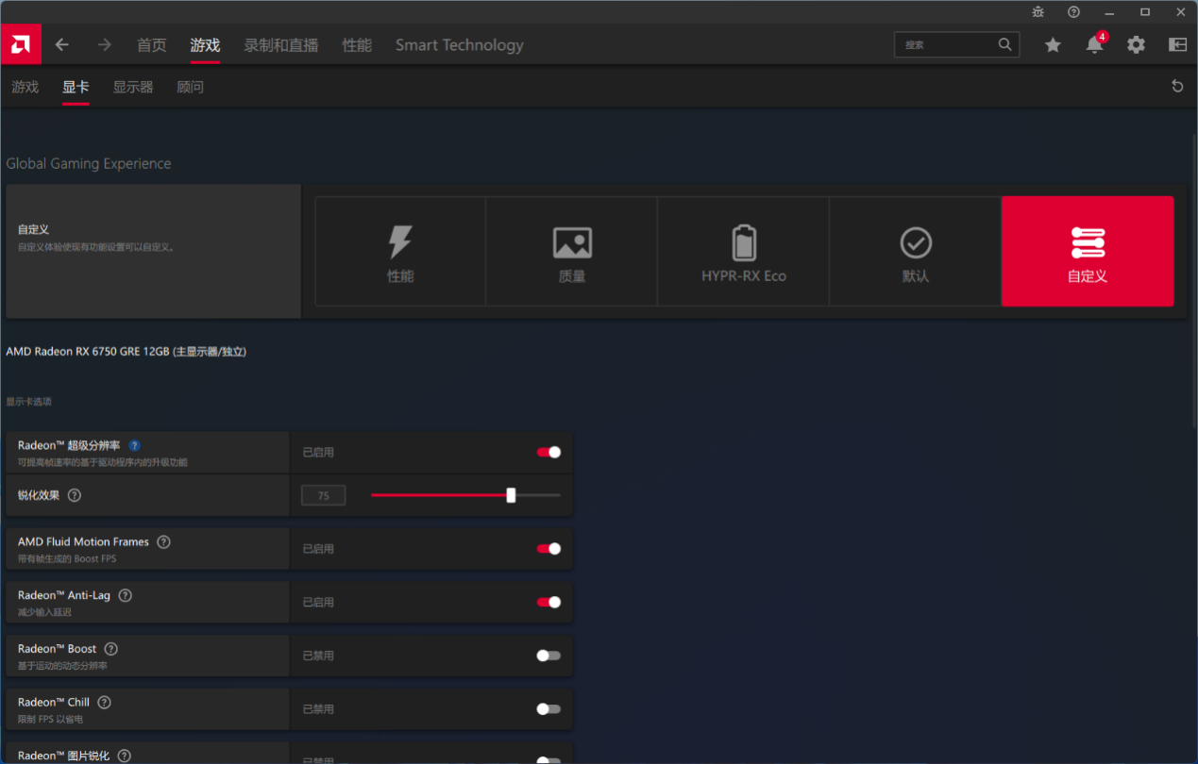Click the info icon beside Radeon 超级分辨率
The width and height of the screenshot is (1198, 764).
click(x=134, y=445)
